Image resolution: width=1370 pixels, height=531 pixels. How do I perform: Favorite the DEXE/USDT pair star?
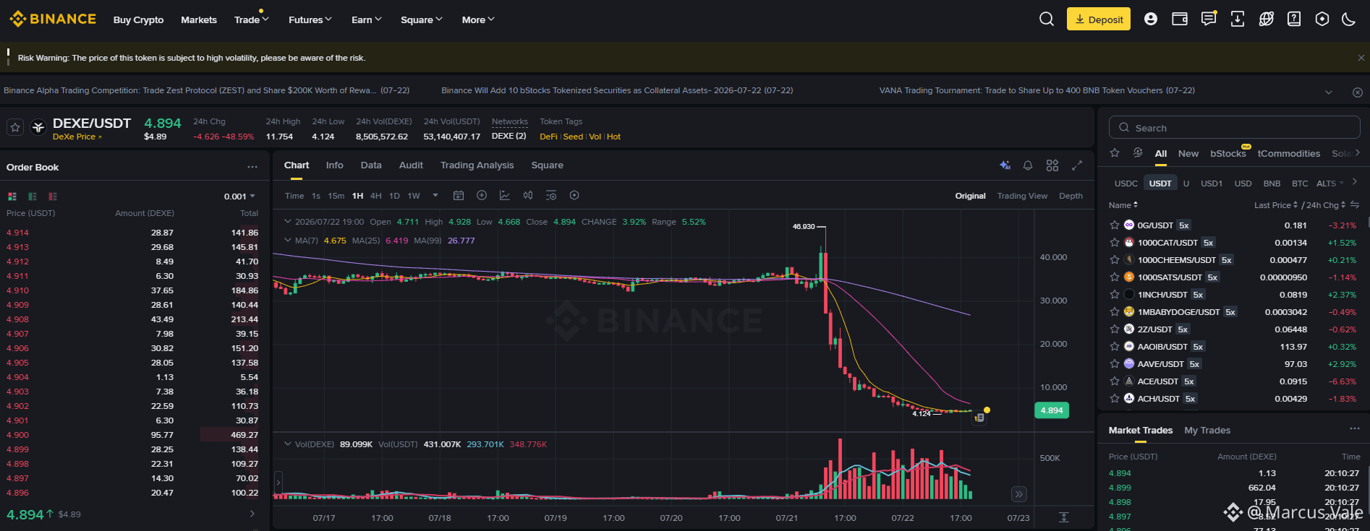click(15, 128)
